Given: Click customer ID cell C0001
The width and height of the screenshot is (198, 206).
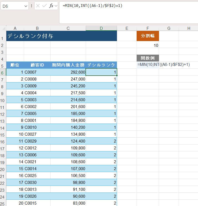Looking at the screenshot, I should click(x=37, y=120).
